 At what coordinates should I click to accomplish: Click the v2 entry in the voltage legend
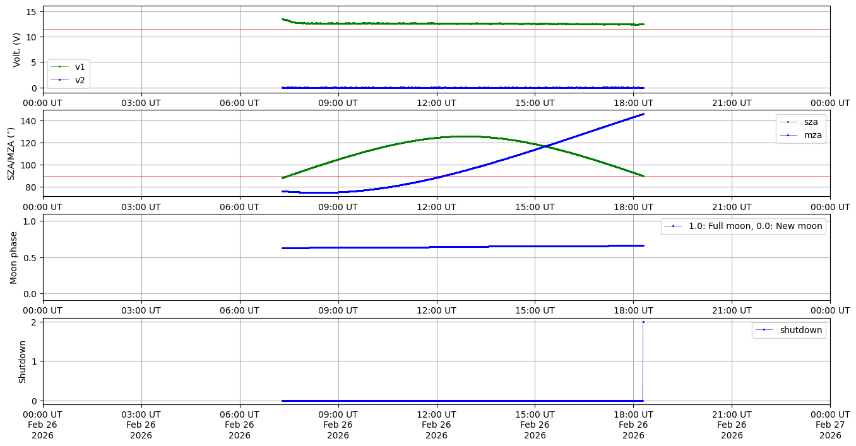(80, 79)
